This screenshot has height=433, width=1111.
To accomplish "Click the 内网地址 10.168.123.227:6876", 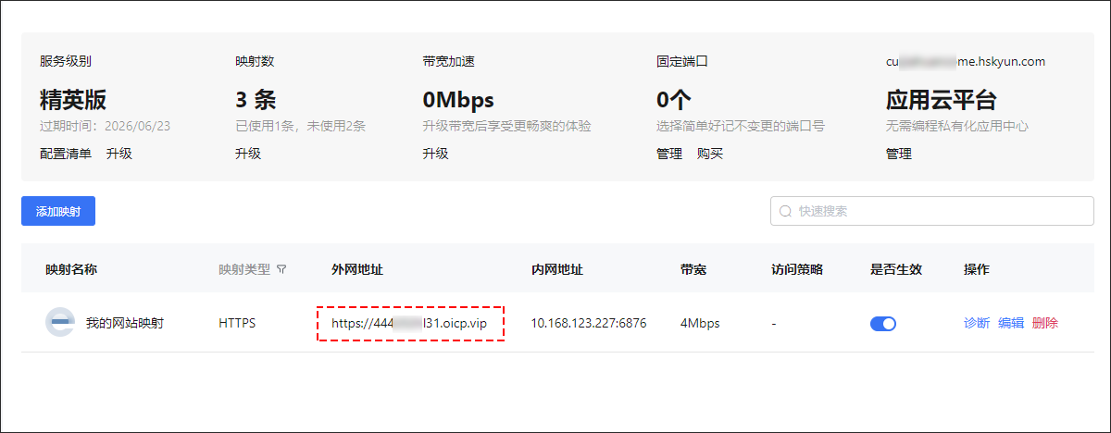I will point(588,324).
